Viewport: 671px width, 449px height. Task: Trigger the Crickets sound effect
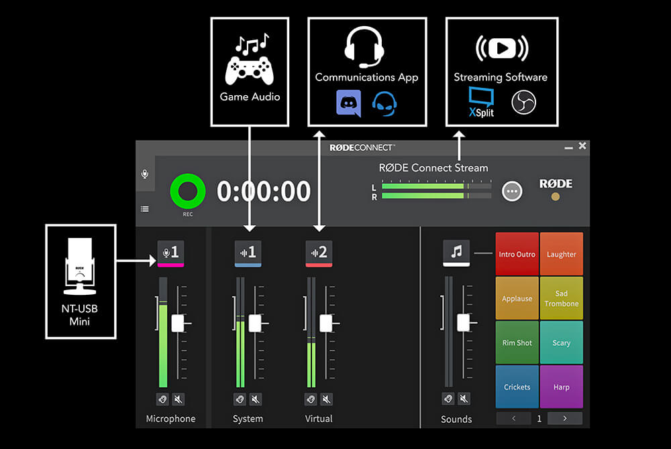tap(517, 387)
